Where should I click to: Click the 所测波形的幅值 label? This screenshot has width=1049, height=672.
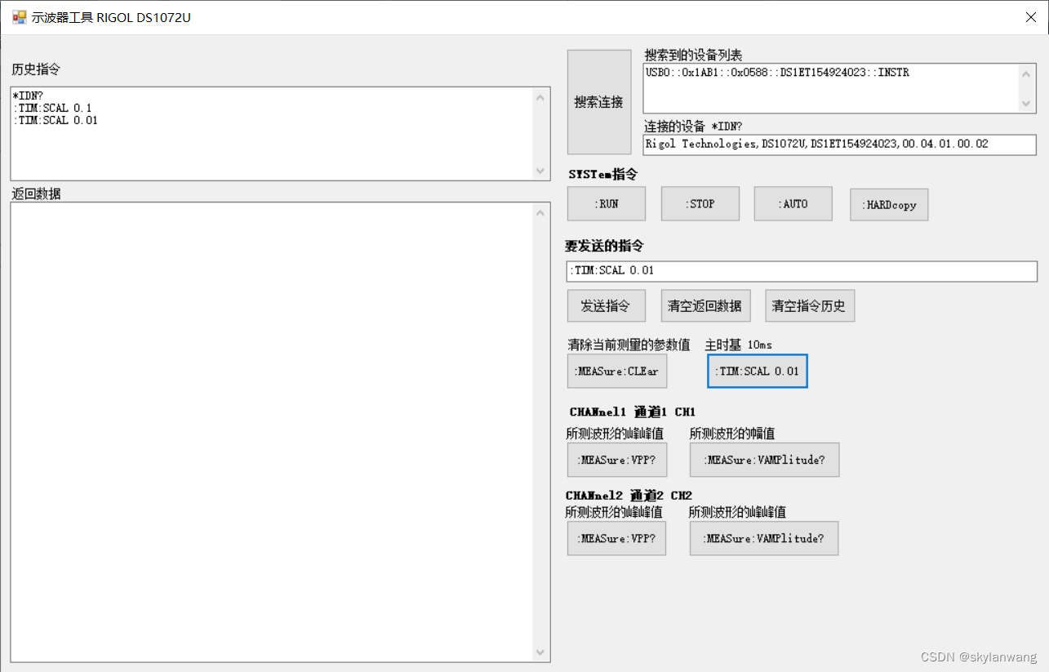(732, 433)
